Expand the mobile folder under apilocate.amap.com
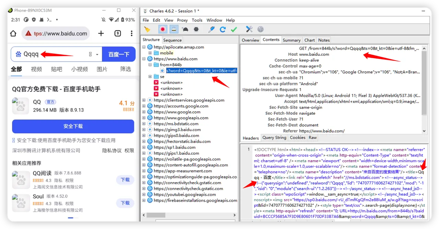439x229 pixels. (150, 53)
